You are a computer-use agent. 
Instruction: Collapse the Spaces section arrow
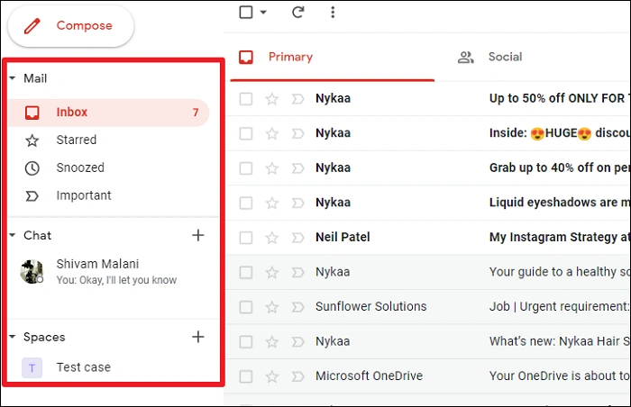coord(13,337)
